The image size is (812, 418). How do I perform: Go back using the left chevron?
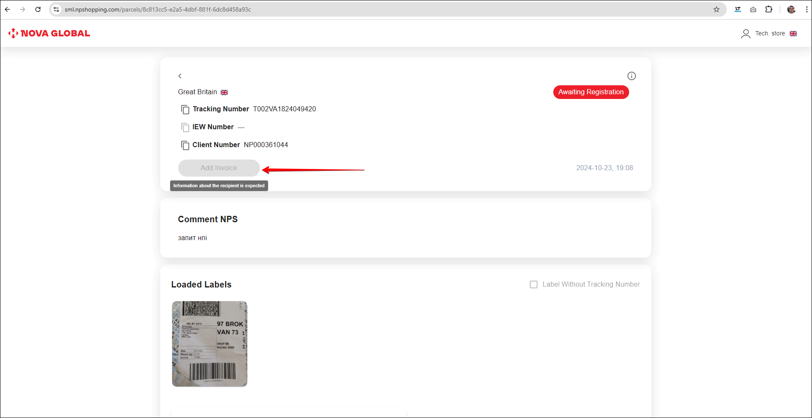(x=180, y=76)
